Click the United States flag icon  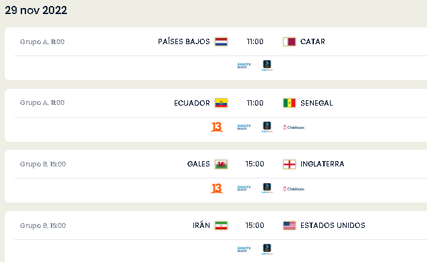click(x=289, y=225)
